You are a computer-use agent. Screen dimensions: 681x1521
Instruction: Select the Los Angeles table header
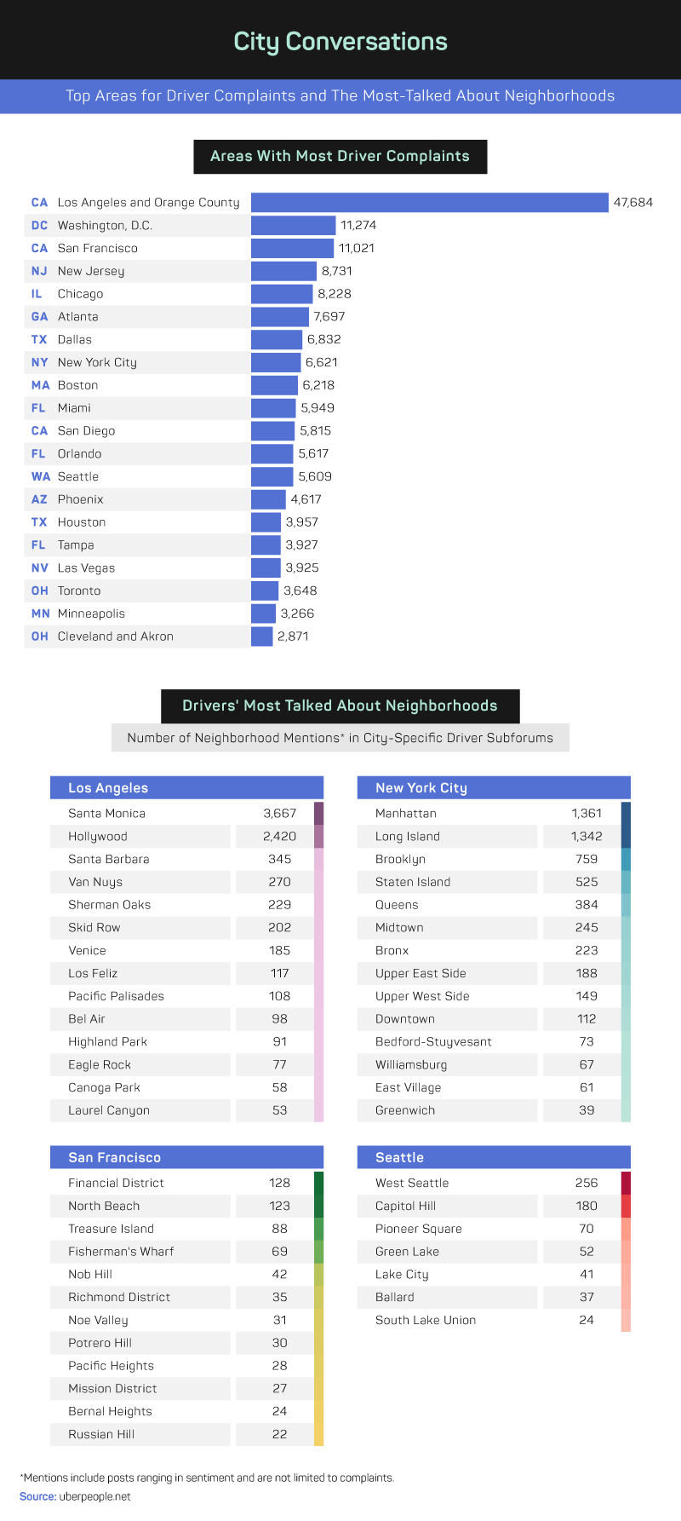coord(186,788)
